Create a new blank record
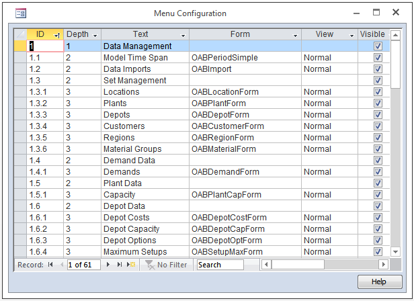The height and width of the screenshot is (301, 414). click(x=132, y=265)
